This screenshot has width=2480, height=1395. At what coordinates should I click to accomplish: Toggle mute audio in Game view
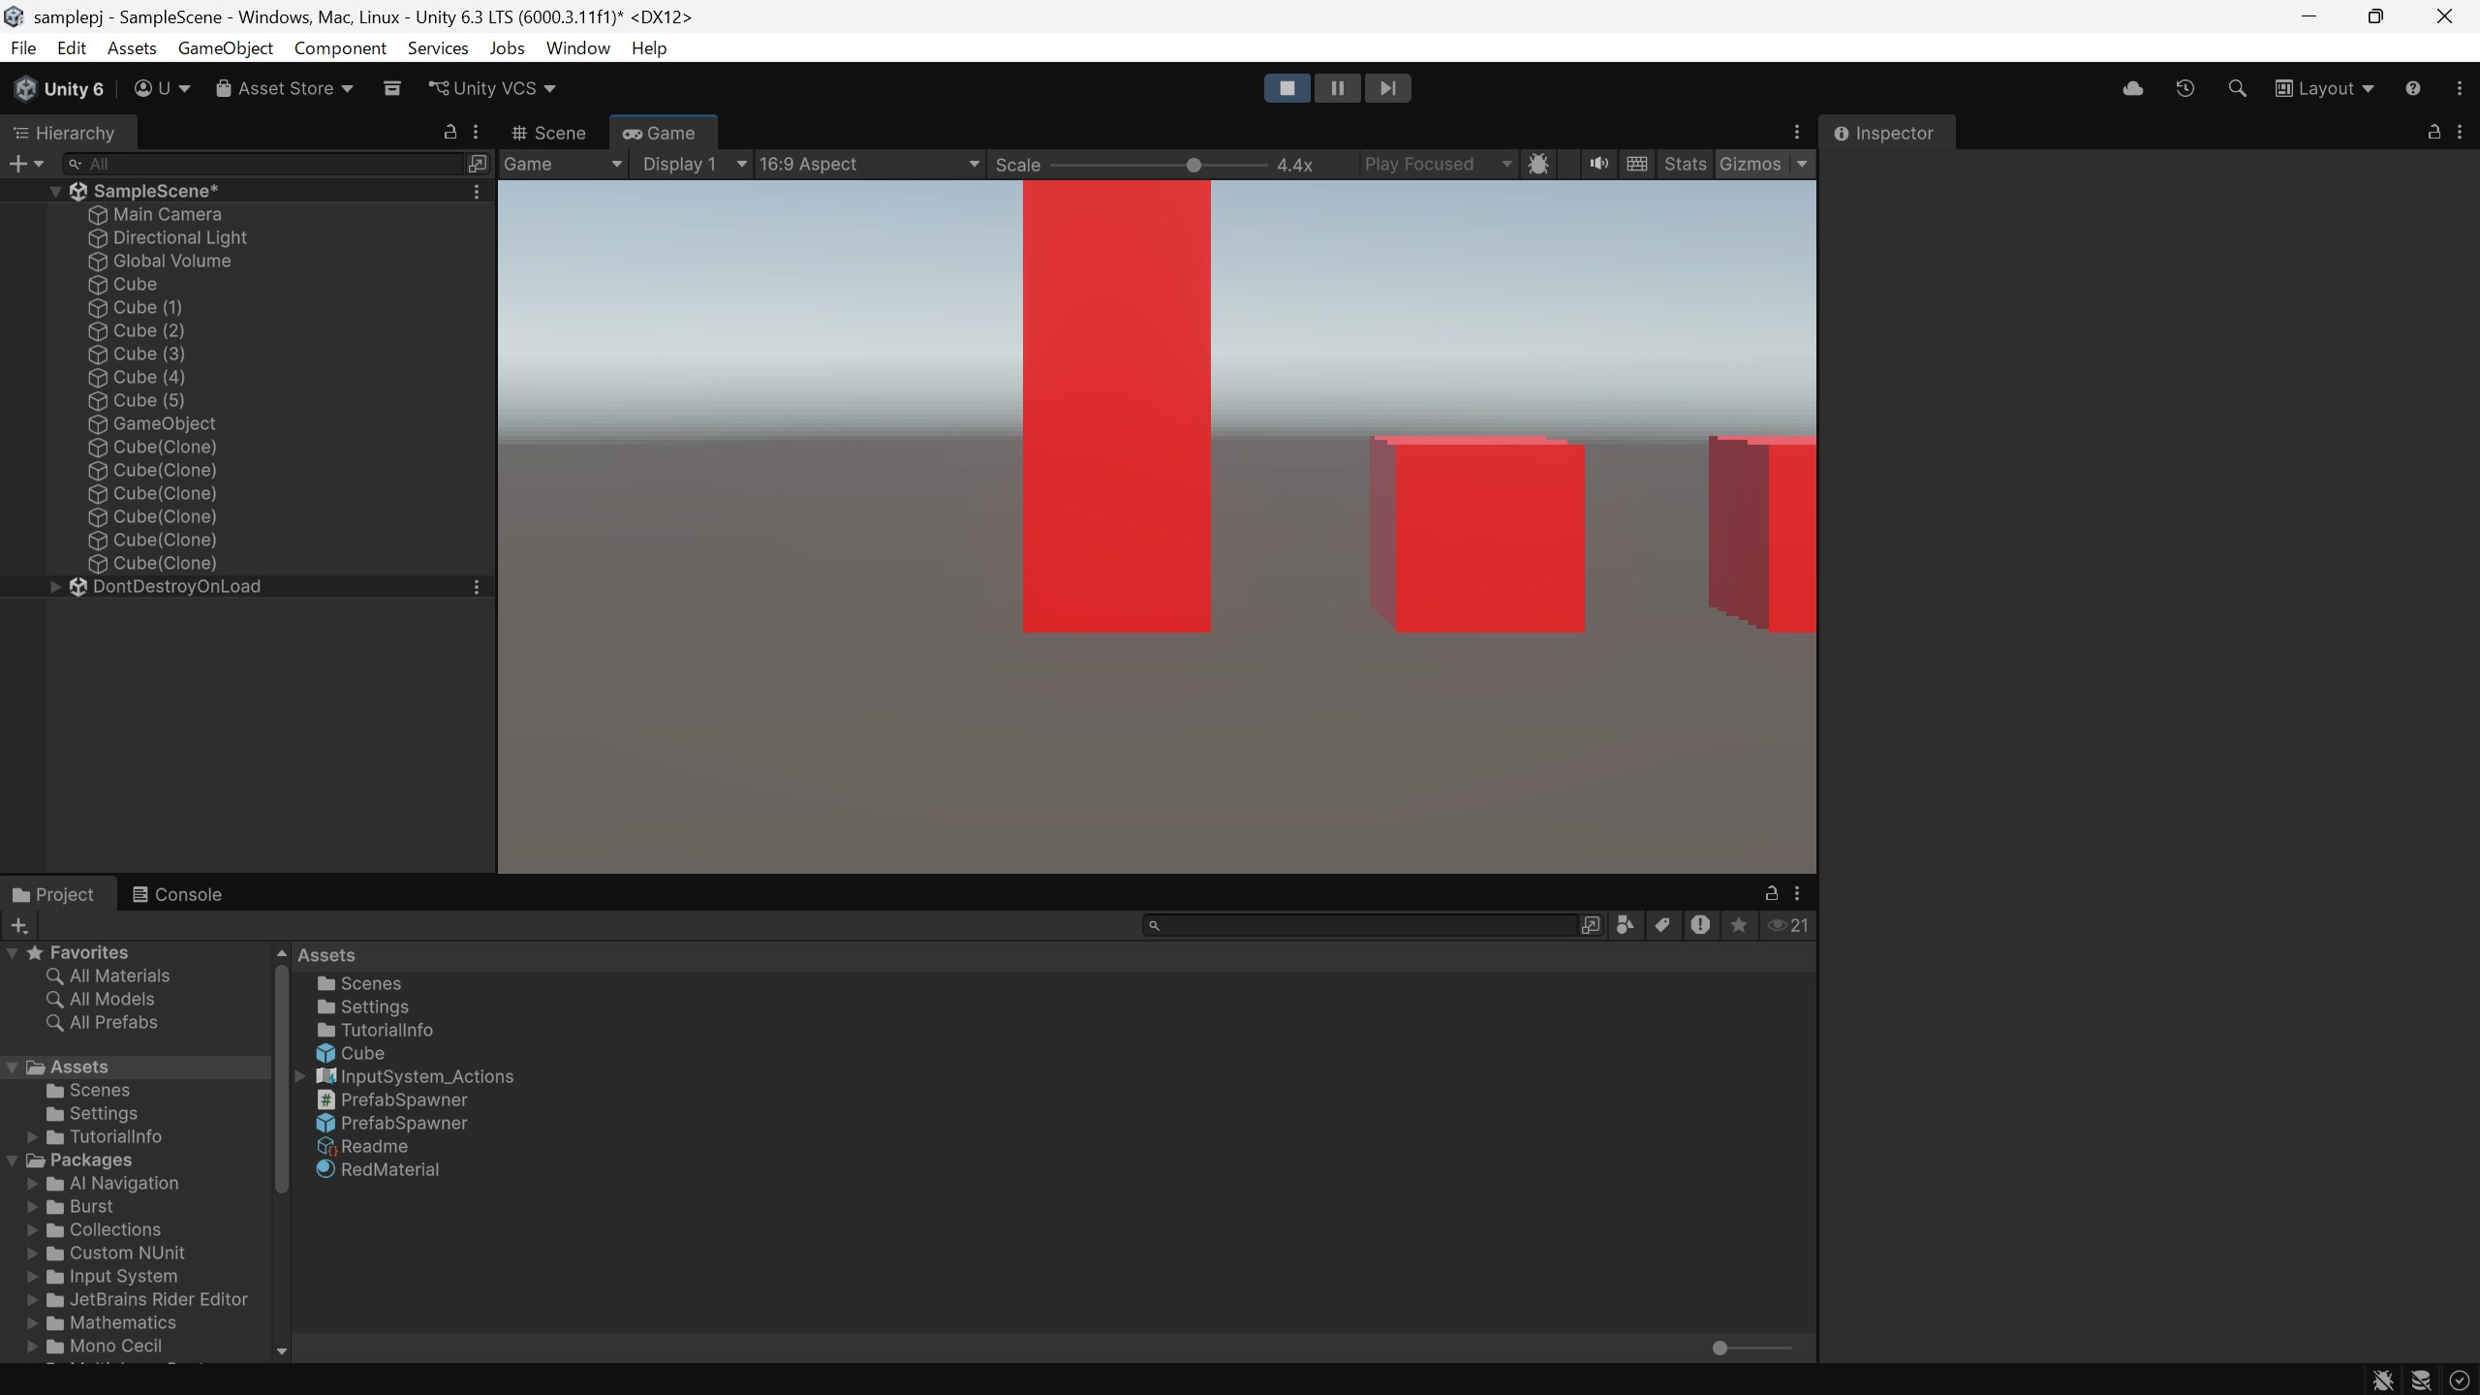pyautogui.click(x=1598, y=164)
